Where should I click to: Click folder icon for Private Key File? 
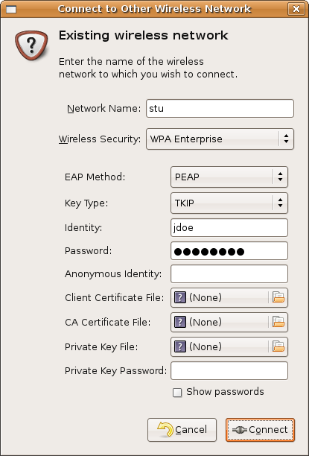pyautogui.click(x=278, y=346)
